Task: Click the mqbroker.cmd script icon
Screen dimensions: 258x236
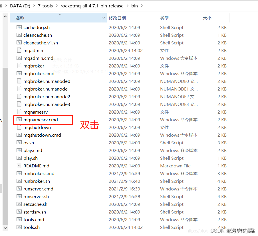Action: pos(19,73)
